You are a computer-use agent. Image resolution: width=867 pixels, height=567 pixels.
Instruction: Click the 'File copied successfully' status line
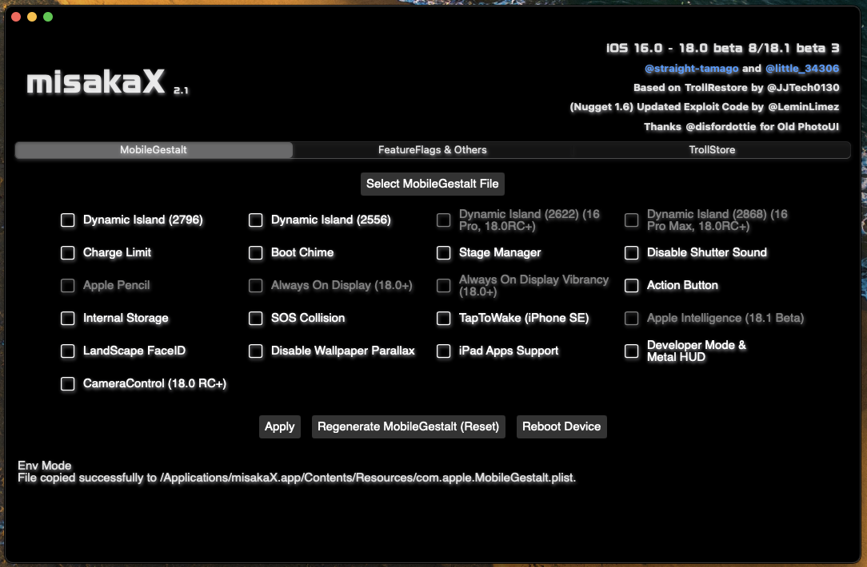pos(297,478)
